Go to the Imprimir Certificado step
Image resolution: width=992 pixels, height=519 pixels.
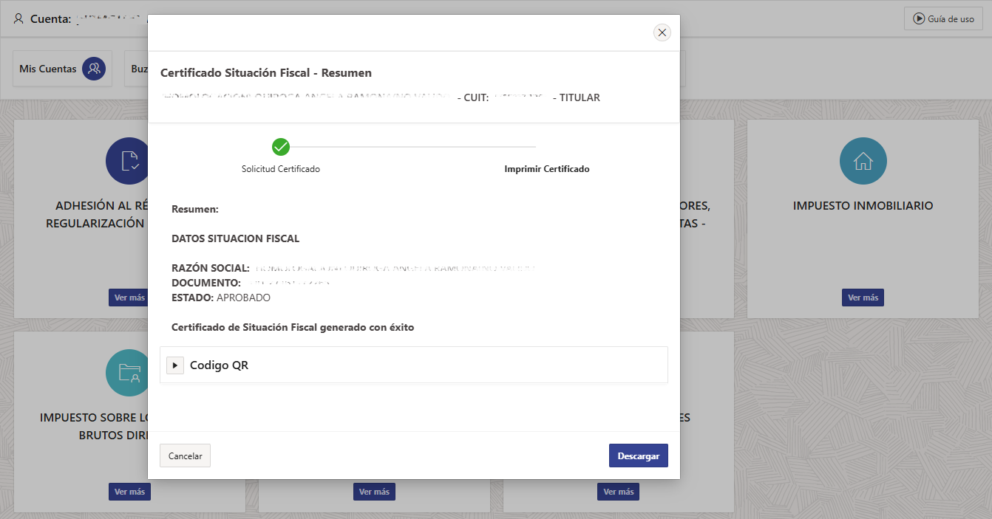[x=546, y=169]
